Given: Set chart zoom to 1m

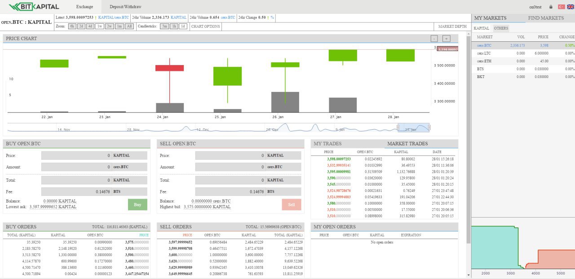Looking at the screenshot, I should pyautogui.click(x=119, y=26).
